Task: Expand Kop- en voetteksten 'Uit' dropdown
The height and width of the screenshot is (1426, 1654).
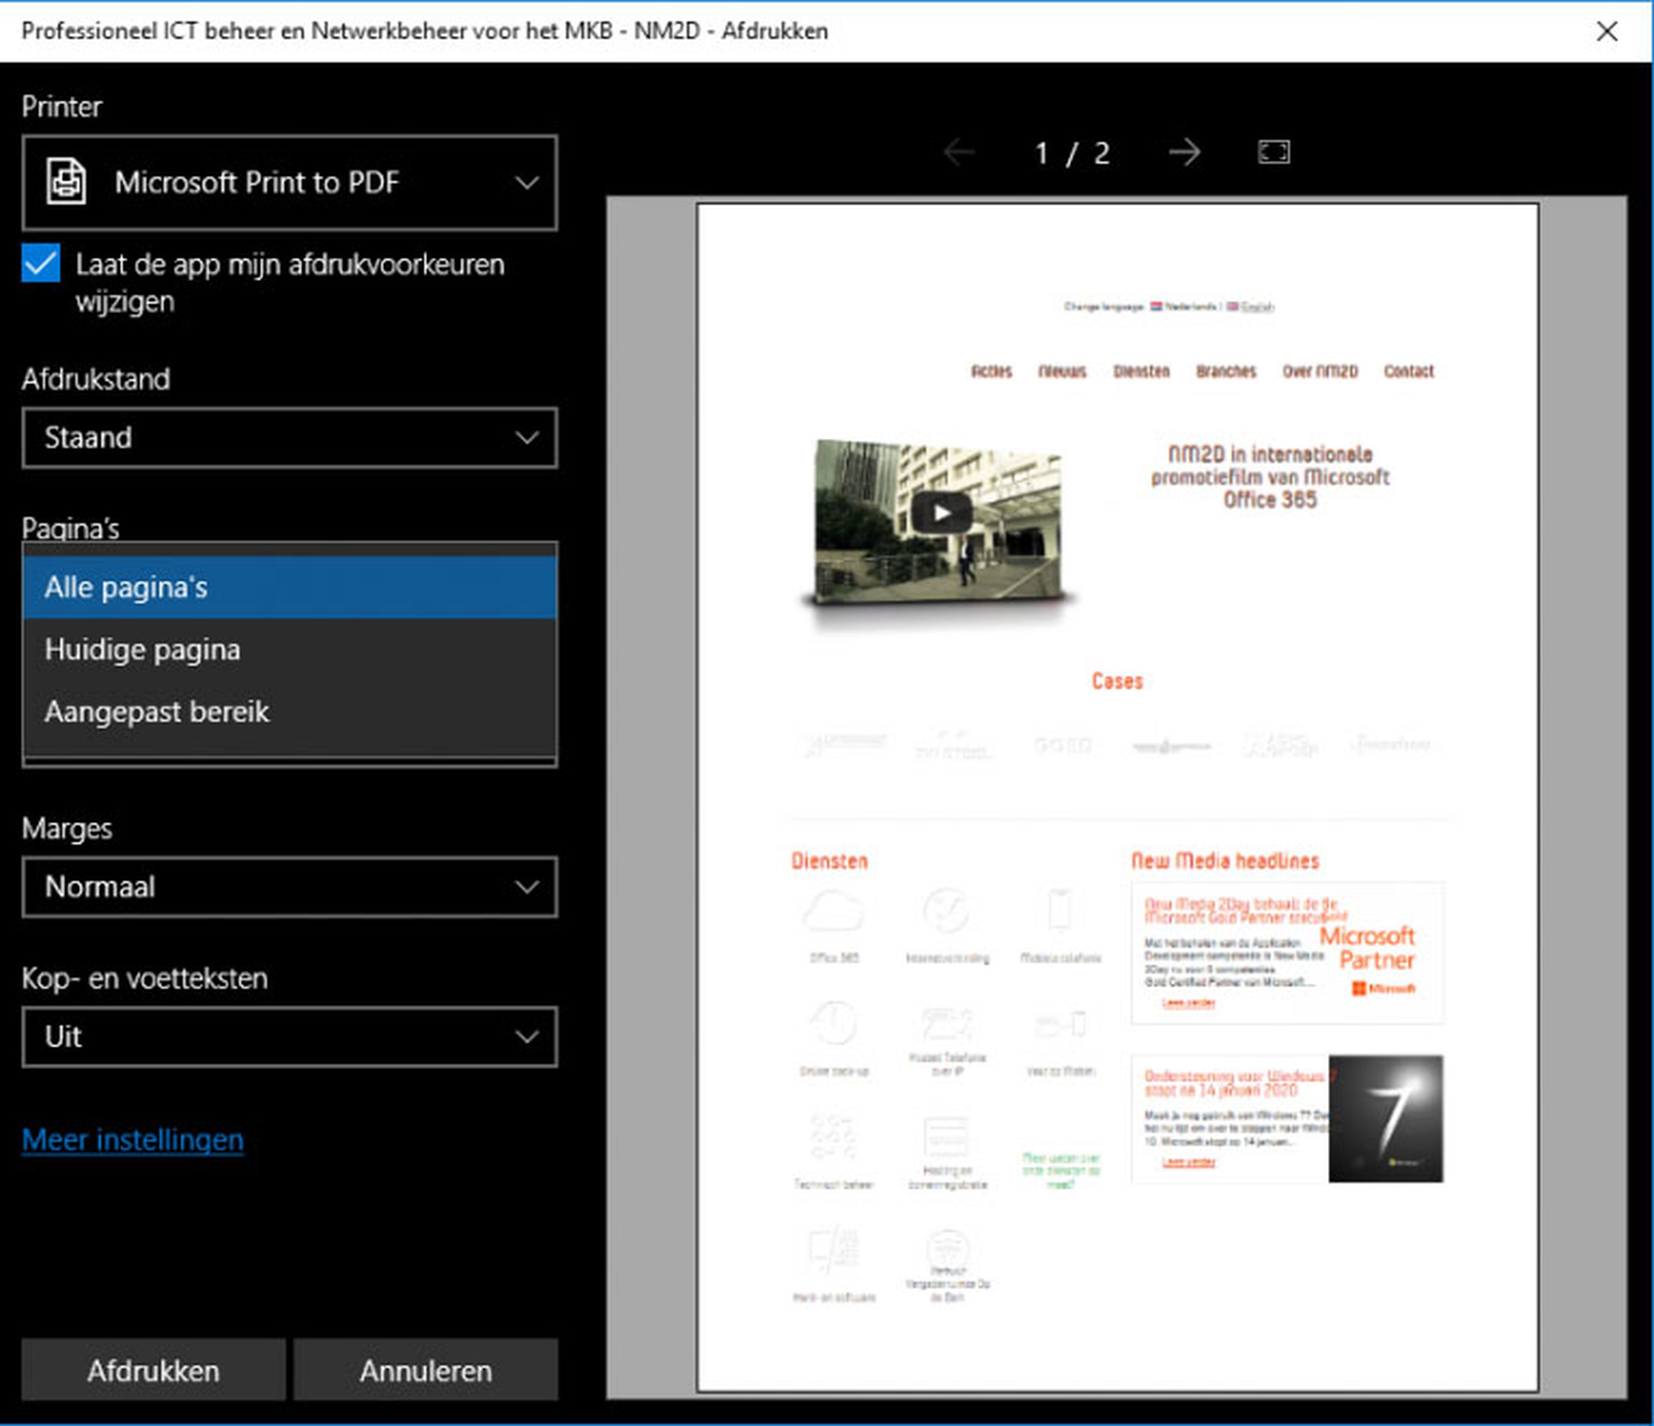Action: pyautogui.click(x=290, y=1037)
